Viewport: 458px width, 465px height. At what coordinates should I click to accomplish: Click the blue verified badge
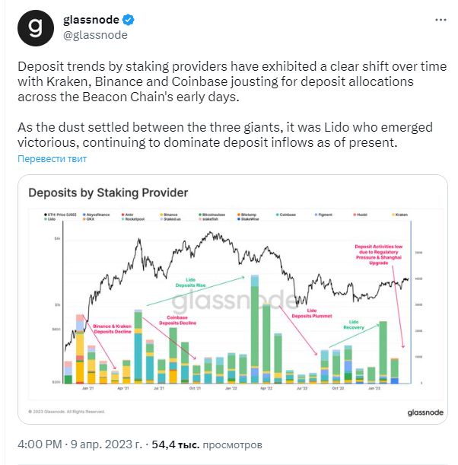click(128, 20)
